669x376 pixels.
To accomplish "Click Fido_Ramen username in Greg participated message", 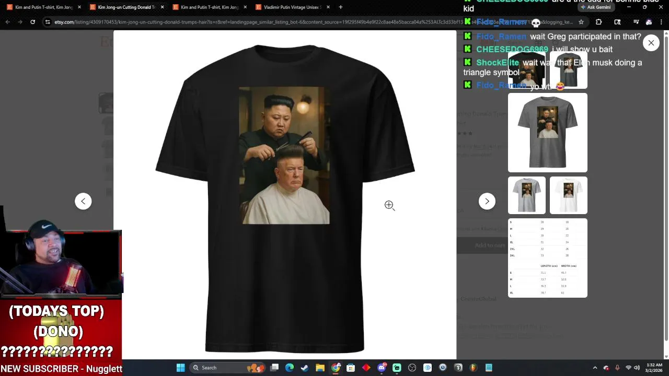I will point(501,37).
